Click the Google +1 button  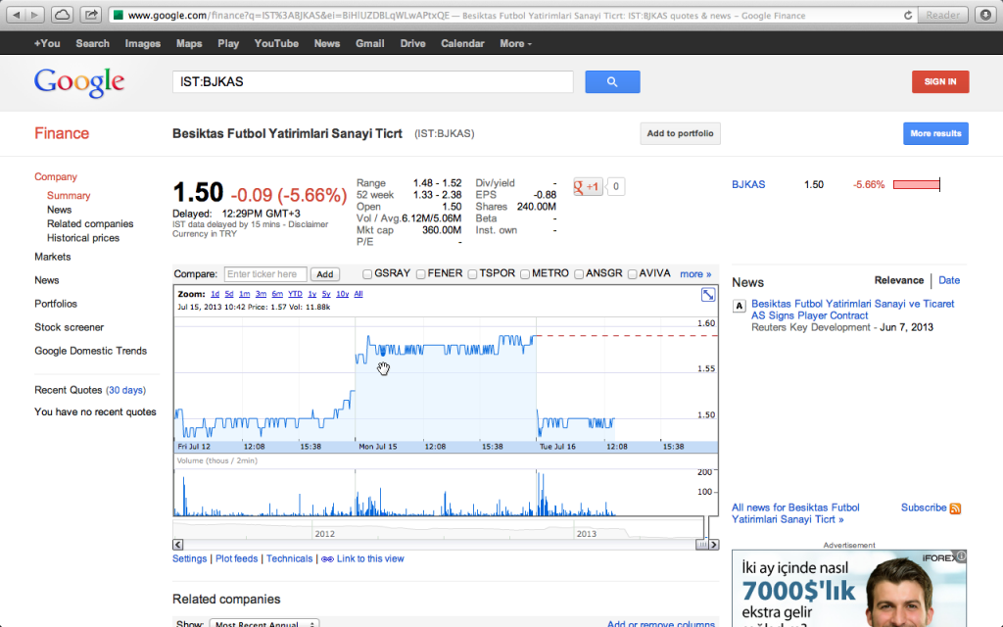click(x=587, y=186)
